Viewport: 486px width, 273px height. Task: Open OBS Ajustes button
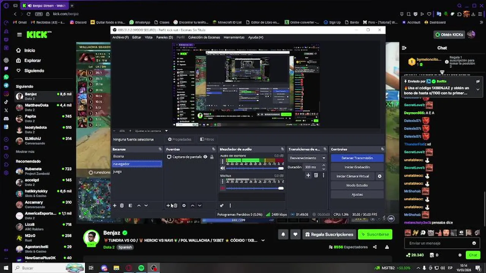[357, 195]
